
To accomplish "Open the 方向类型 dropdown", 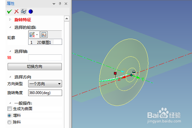I will click(45, 84).
